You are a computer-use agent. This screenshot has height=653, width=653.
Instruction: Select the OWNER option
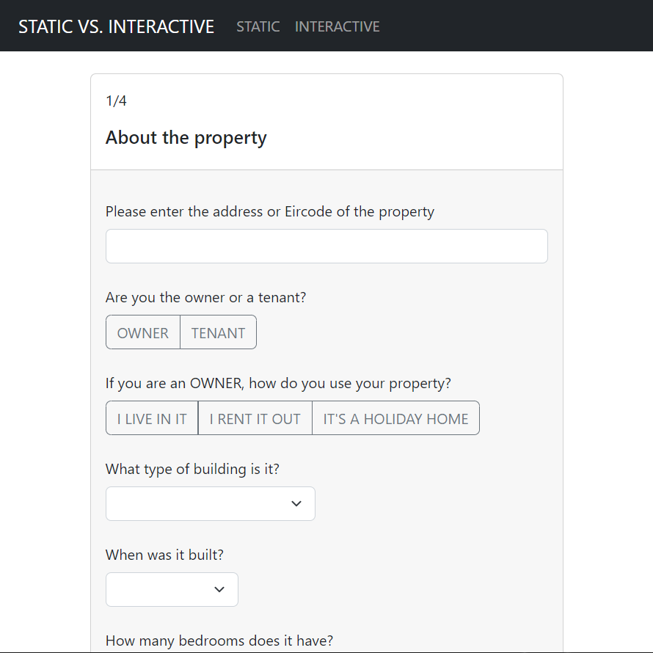point(143,332)
